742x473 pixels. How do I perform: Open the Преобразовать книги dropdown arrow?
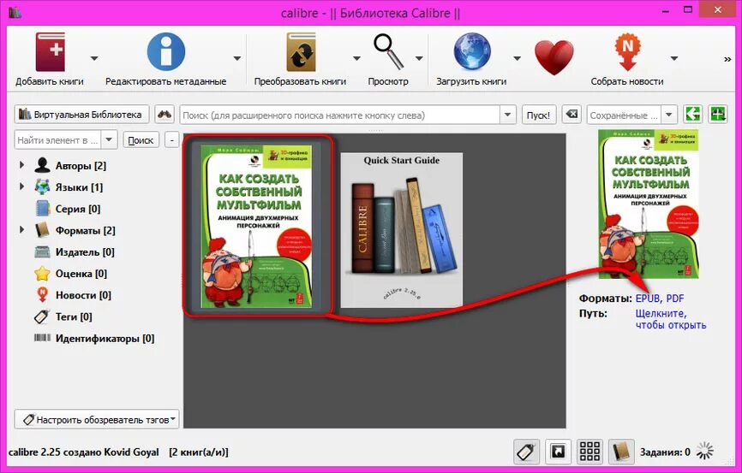tap(356, 59)
